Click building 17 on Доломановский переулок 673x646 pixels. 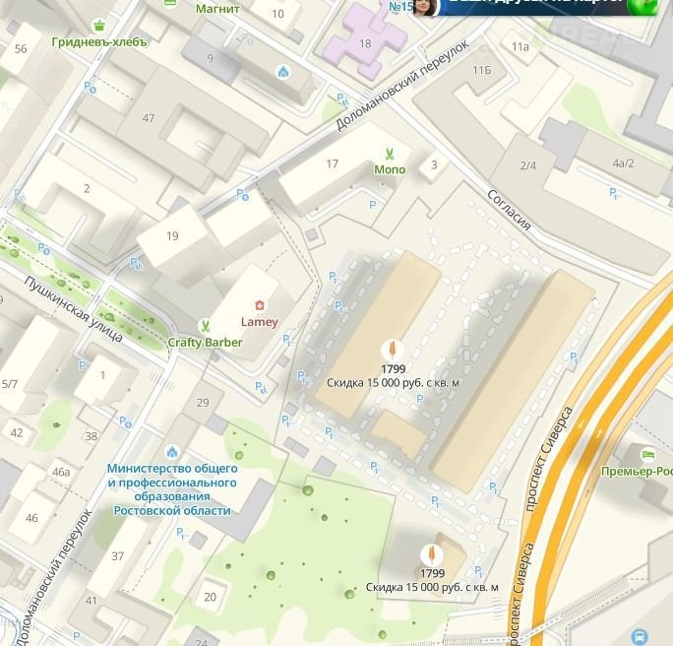[x=332, y=163]
